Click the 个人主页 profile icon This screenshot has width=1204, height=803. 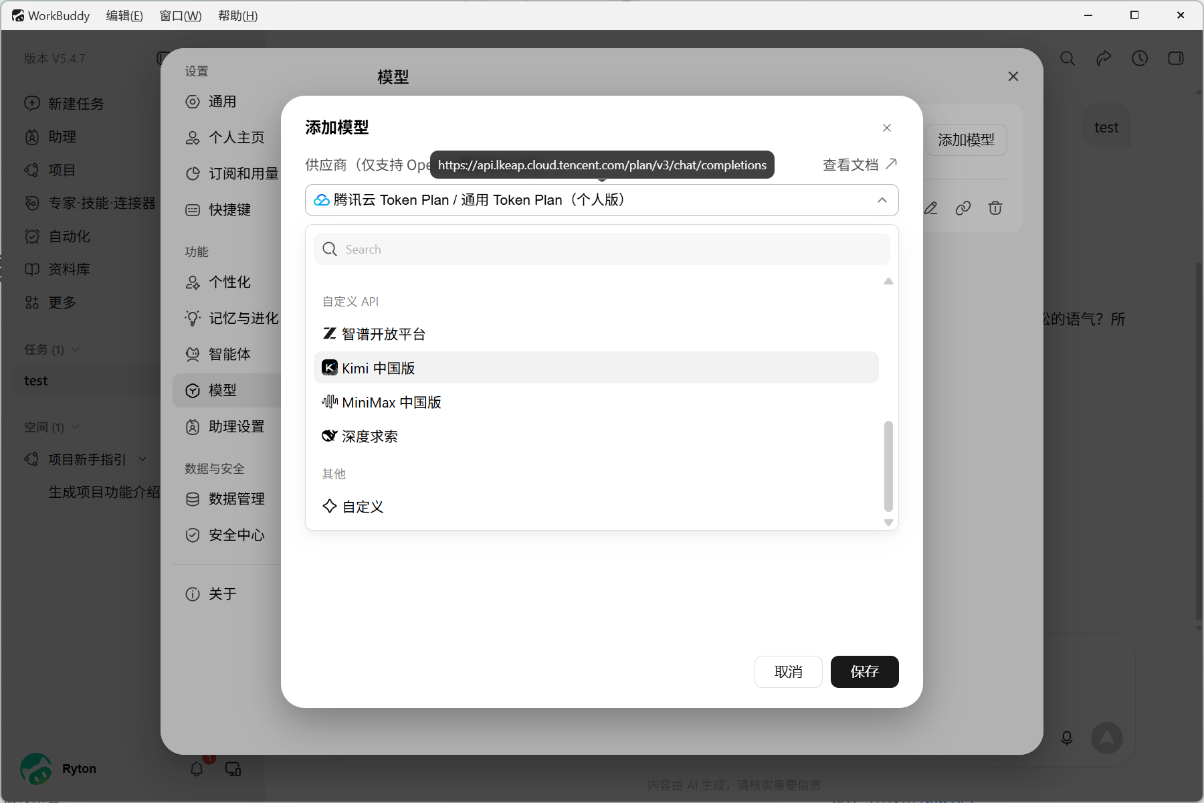point(193,138)
